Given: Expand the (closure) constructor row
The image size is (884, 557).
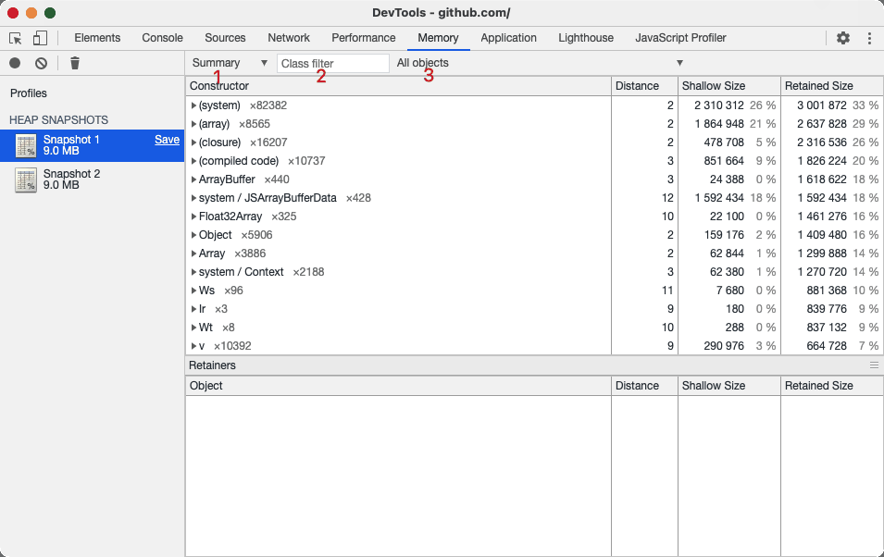Looking at the screenshot, I should (194, 142).
